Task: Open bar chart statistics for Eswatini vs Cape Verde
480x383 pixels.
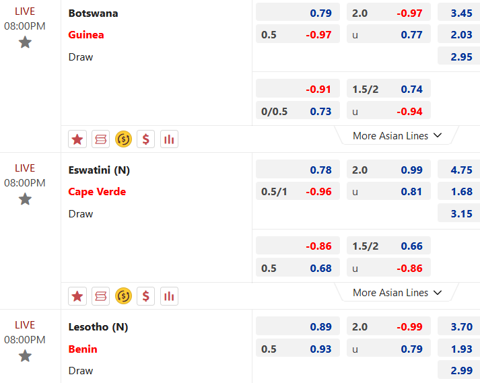Action: [x=169, y=295]
